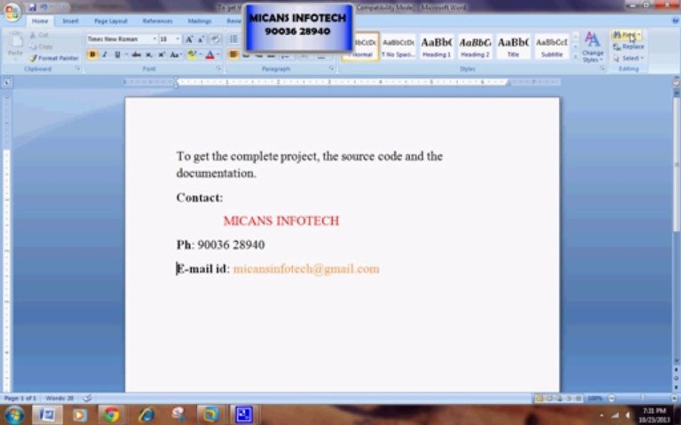
Task: Click the Change Styles icon
Action: coord(592,47)
